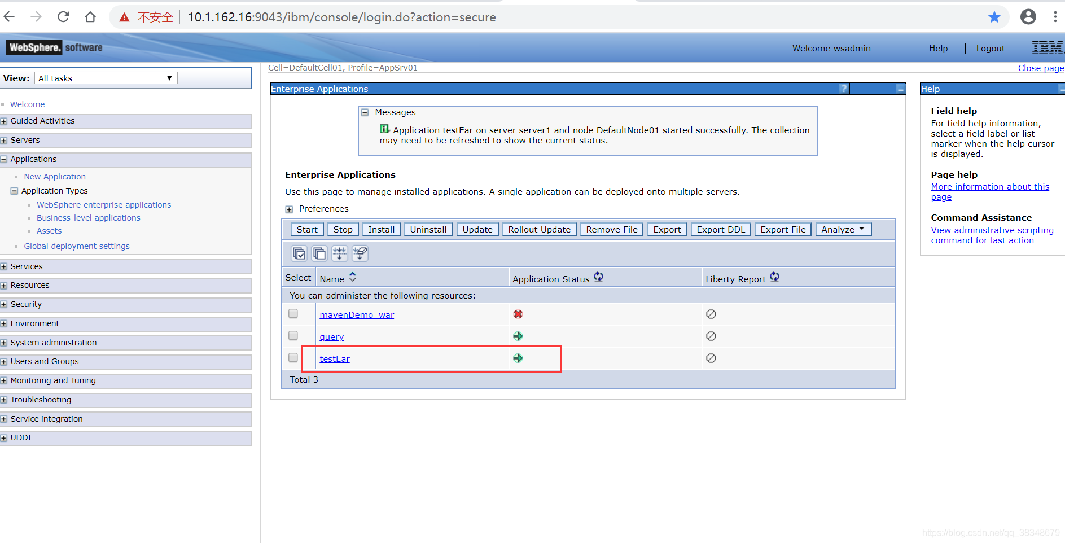The width and height of the screenshot is (1065, 543).
Task: View administrative scripting command for last action
Action: 992,235
